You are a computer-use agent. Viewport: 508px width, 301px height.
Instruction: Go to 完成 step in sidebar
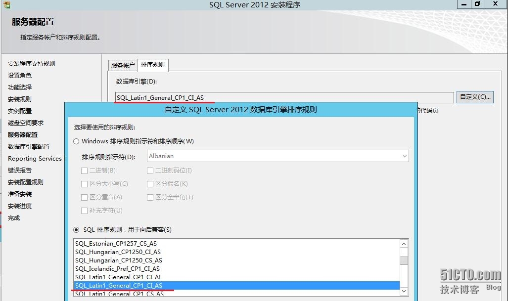click(x=14, y=218)
